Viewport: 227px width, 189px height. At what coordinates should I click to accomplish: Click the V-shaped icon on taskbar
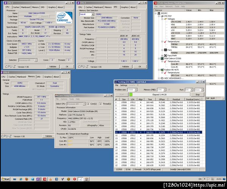point(62,179)
